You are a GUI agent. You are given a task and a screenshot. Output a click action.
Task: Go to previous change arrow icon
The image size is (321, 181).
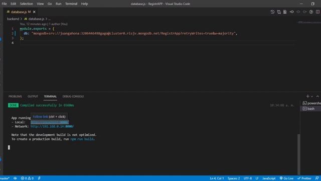click(298, 12)
